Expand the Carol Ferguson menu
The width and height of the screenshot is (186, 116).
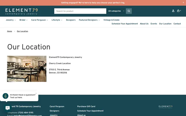(x=40, y=20)
